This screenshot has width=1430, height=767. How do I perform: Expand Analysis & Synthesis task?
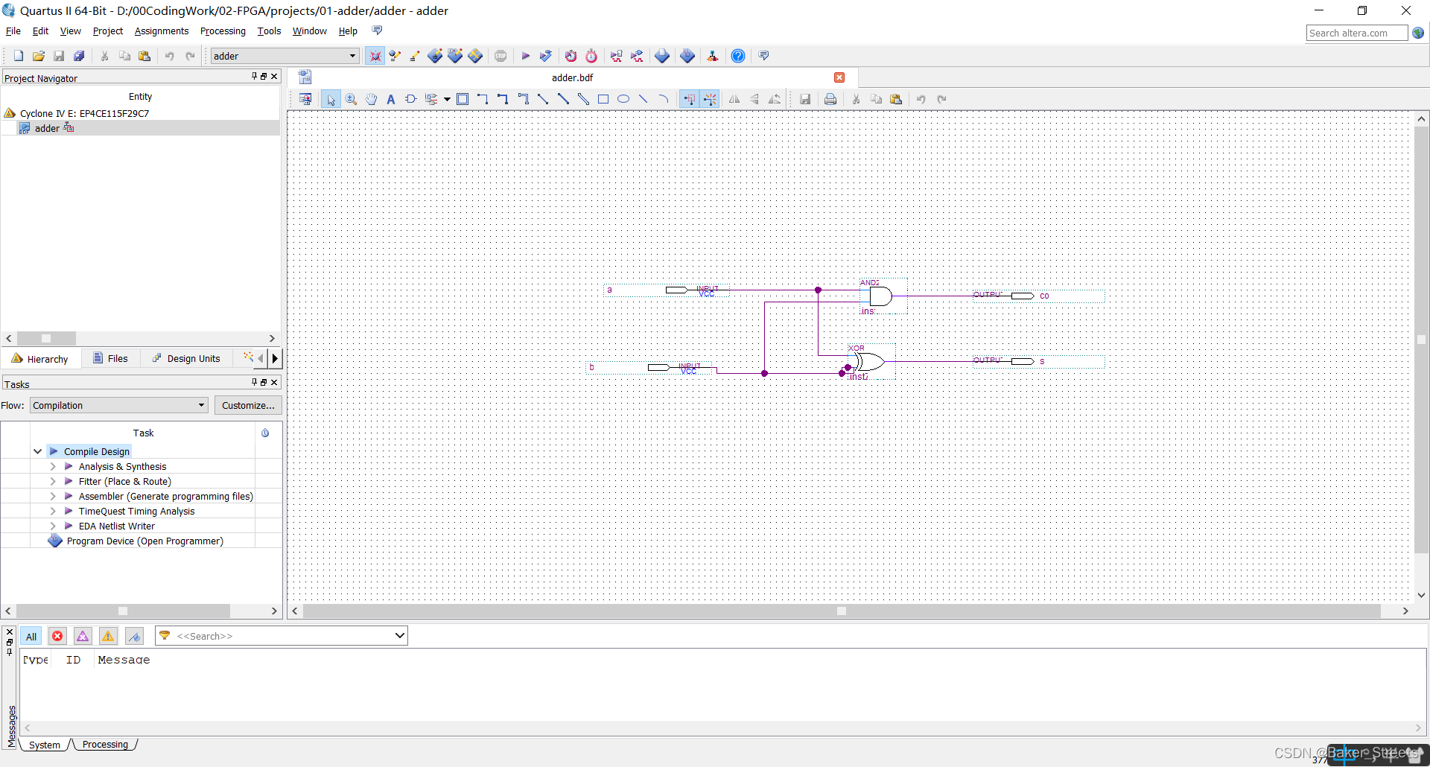(x=53, y=466)
